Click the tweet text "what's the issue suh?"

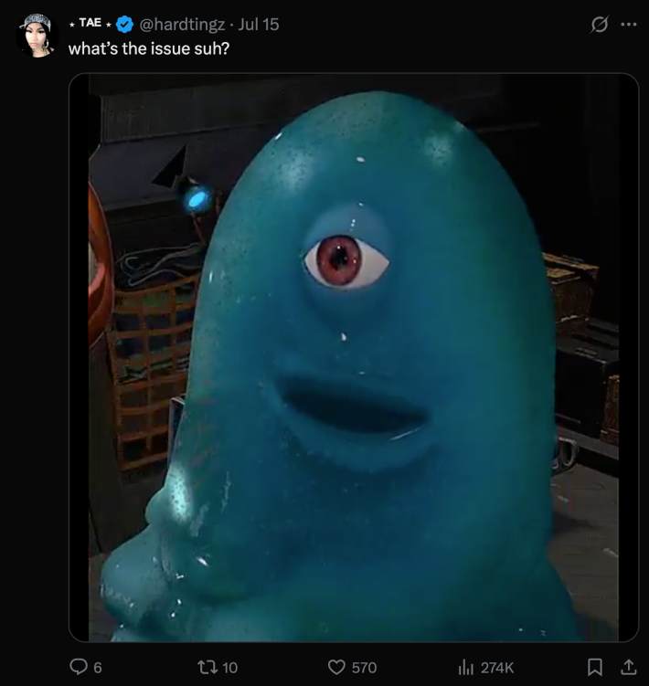tap(149, 47)
